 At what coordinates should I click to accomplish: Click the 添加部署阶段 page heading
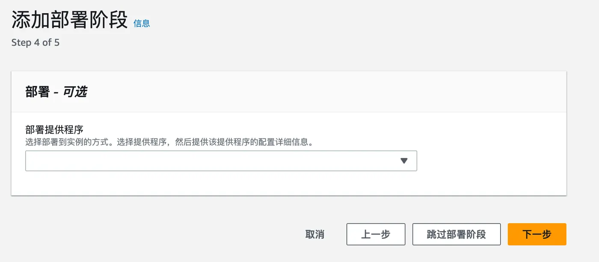point(69,20)
